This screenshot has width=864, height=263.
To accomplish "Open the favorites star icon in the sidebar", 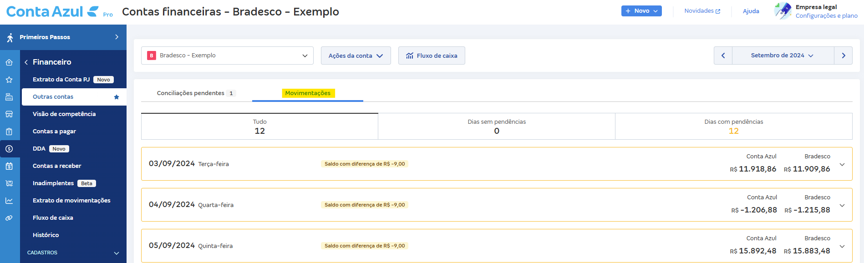I will click(x=9, y=80).
